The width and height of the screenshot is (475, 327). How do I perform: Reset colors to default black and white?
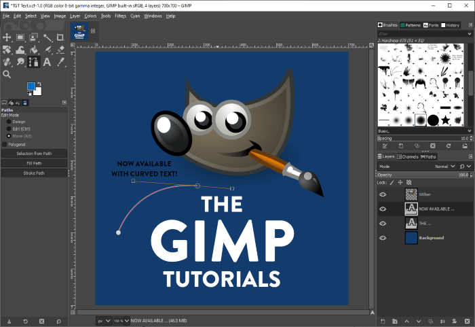29,93
